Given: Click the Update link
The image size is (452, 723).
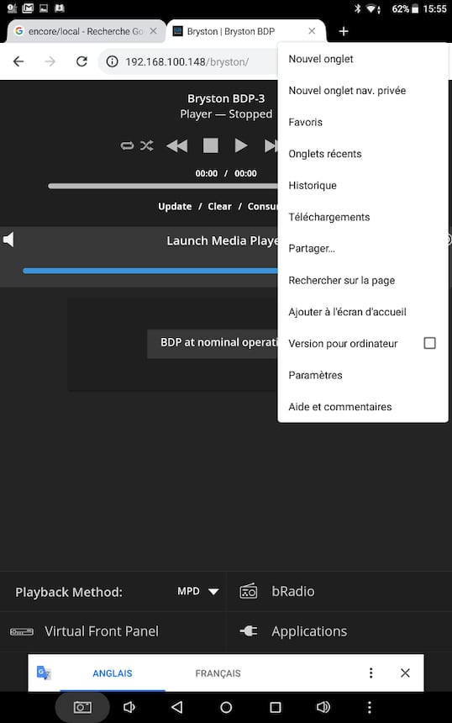Looking at the screenshot, I should pos(175,206).
